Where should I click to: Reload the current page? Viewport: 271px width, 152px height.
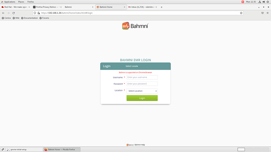(x=13, y=13)
